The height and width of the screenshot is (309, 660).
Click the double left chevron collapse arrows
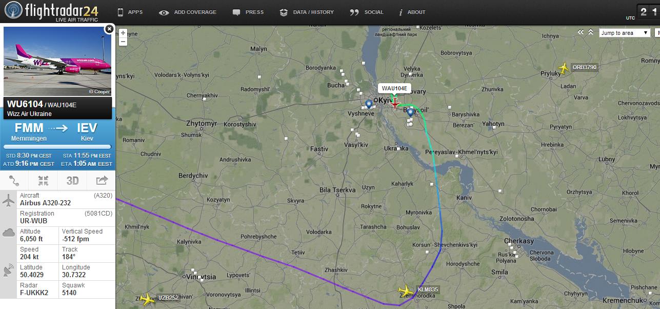(x=581, y=32)
